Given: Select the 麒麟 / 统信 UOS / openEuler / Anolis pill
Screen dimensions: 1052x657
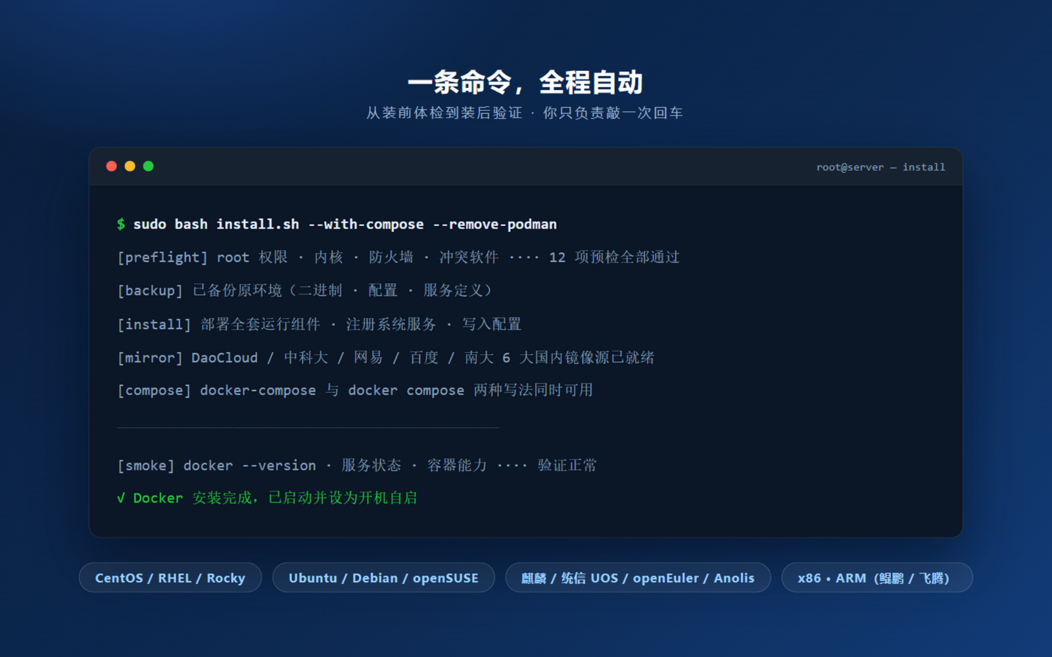Looking at the screenshot, I should (638, 578).
